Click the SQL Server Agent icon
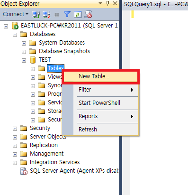Image resolution: width=188 pixels, height=195 pixels. click(24, 171)
